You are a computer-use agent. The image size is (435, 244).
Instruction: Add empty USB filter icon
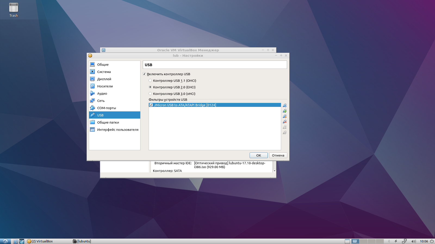[285, 105]
